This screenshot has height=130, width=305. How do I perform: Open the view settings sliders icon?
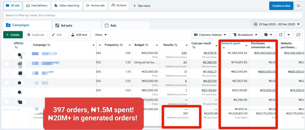[298, 6]
